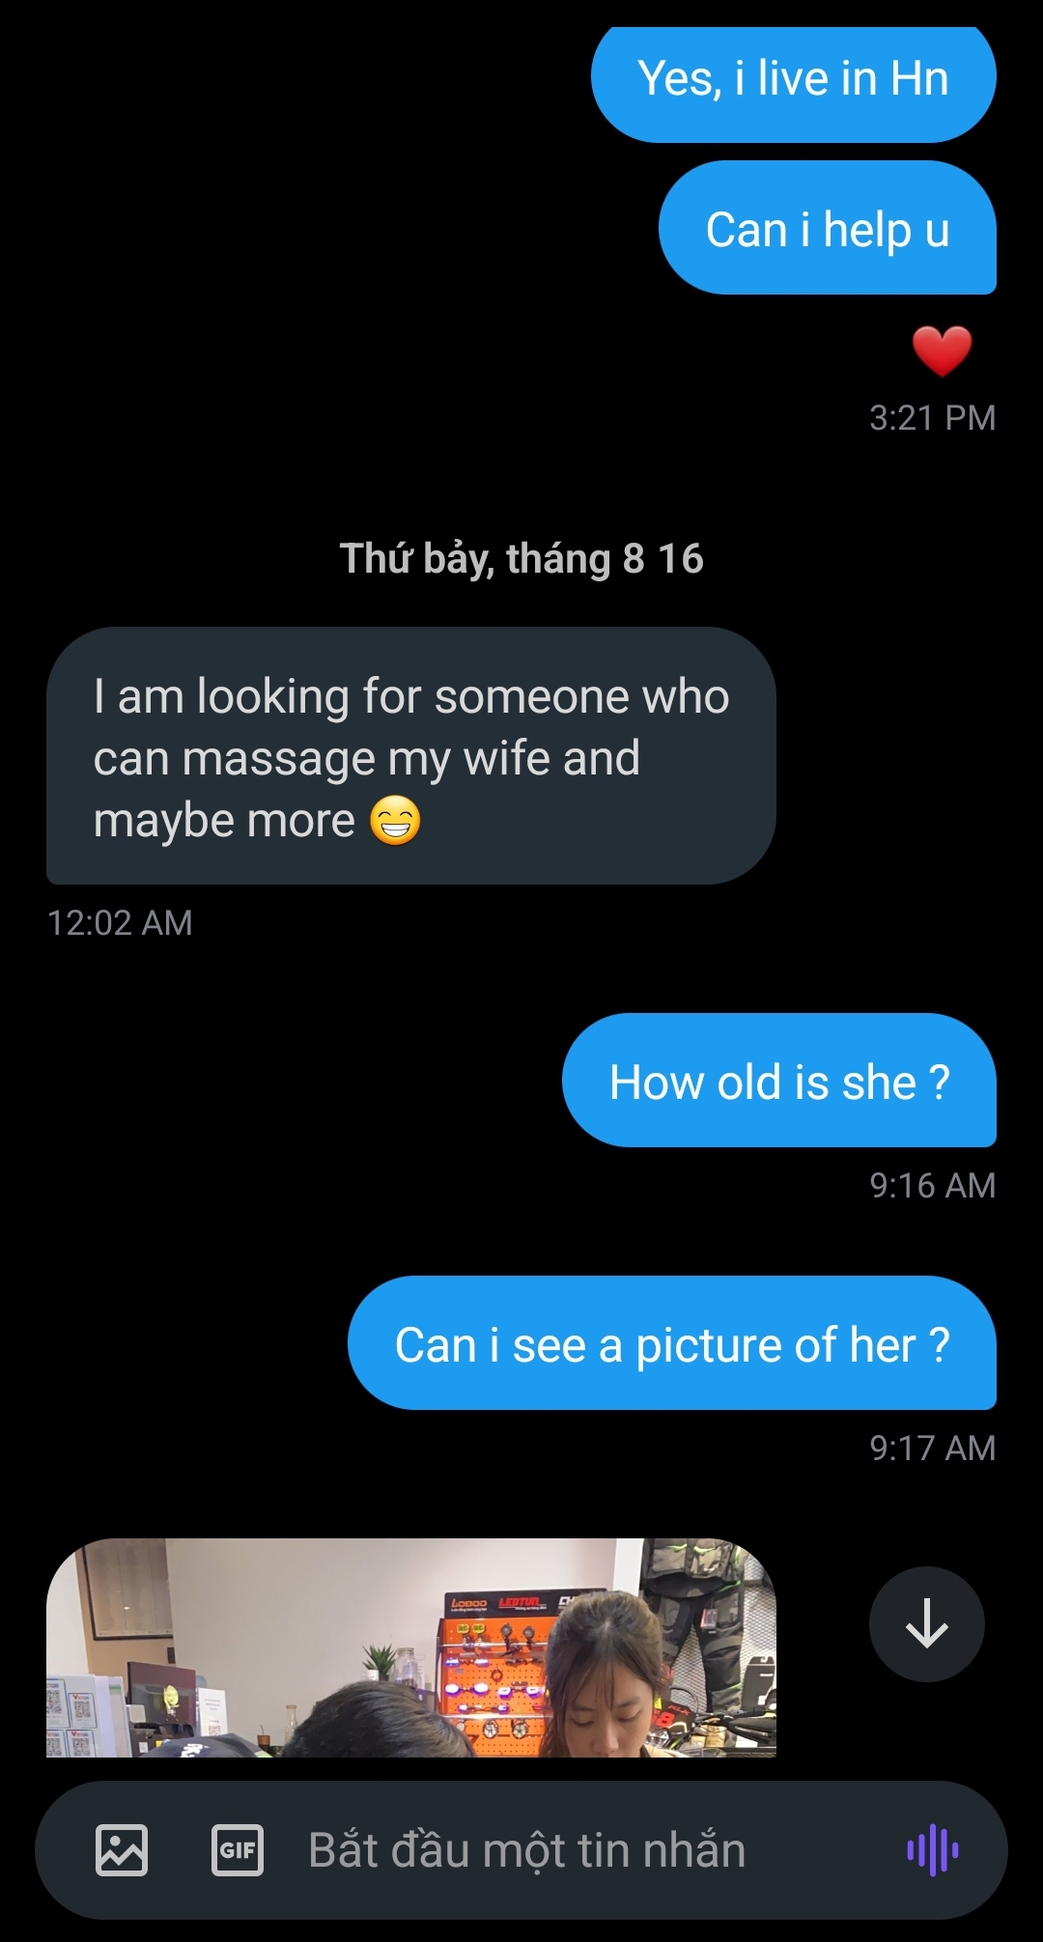Open the GIF picker
1043x1942 pixels.
click(x=238, y=1850)
